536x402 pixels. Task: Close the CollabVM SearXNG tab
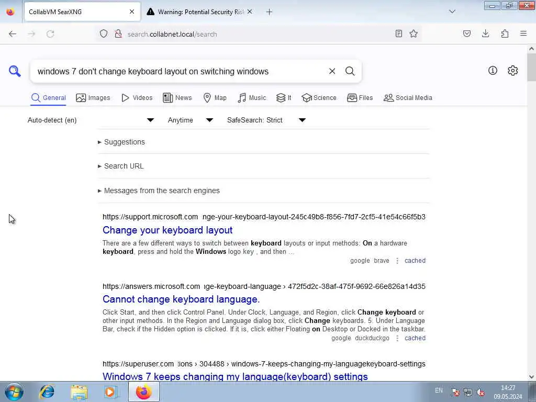131,12
